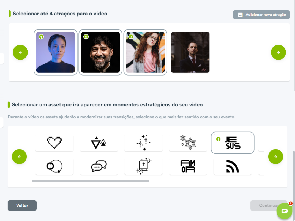Viewport: 295px width, 221px height.
Task: Show previous attractions with left arrow
Action: pyautogui.click(x=20, y=52)
